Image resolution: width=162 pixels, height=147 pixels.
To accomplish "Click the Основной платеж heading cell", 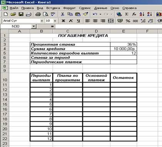I will [x=96, y=78].
